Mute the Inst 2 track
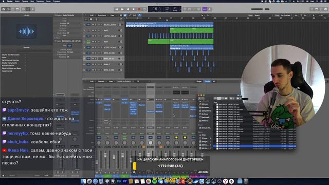 tap(93, 30)
